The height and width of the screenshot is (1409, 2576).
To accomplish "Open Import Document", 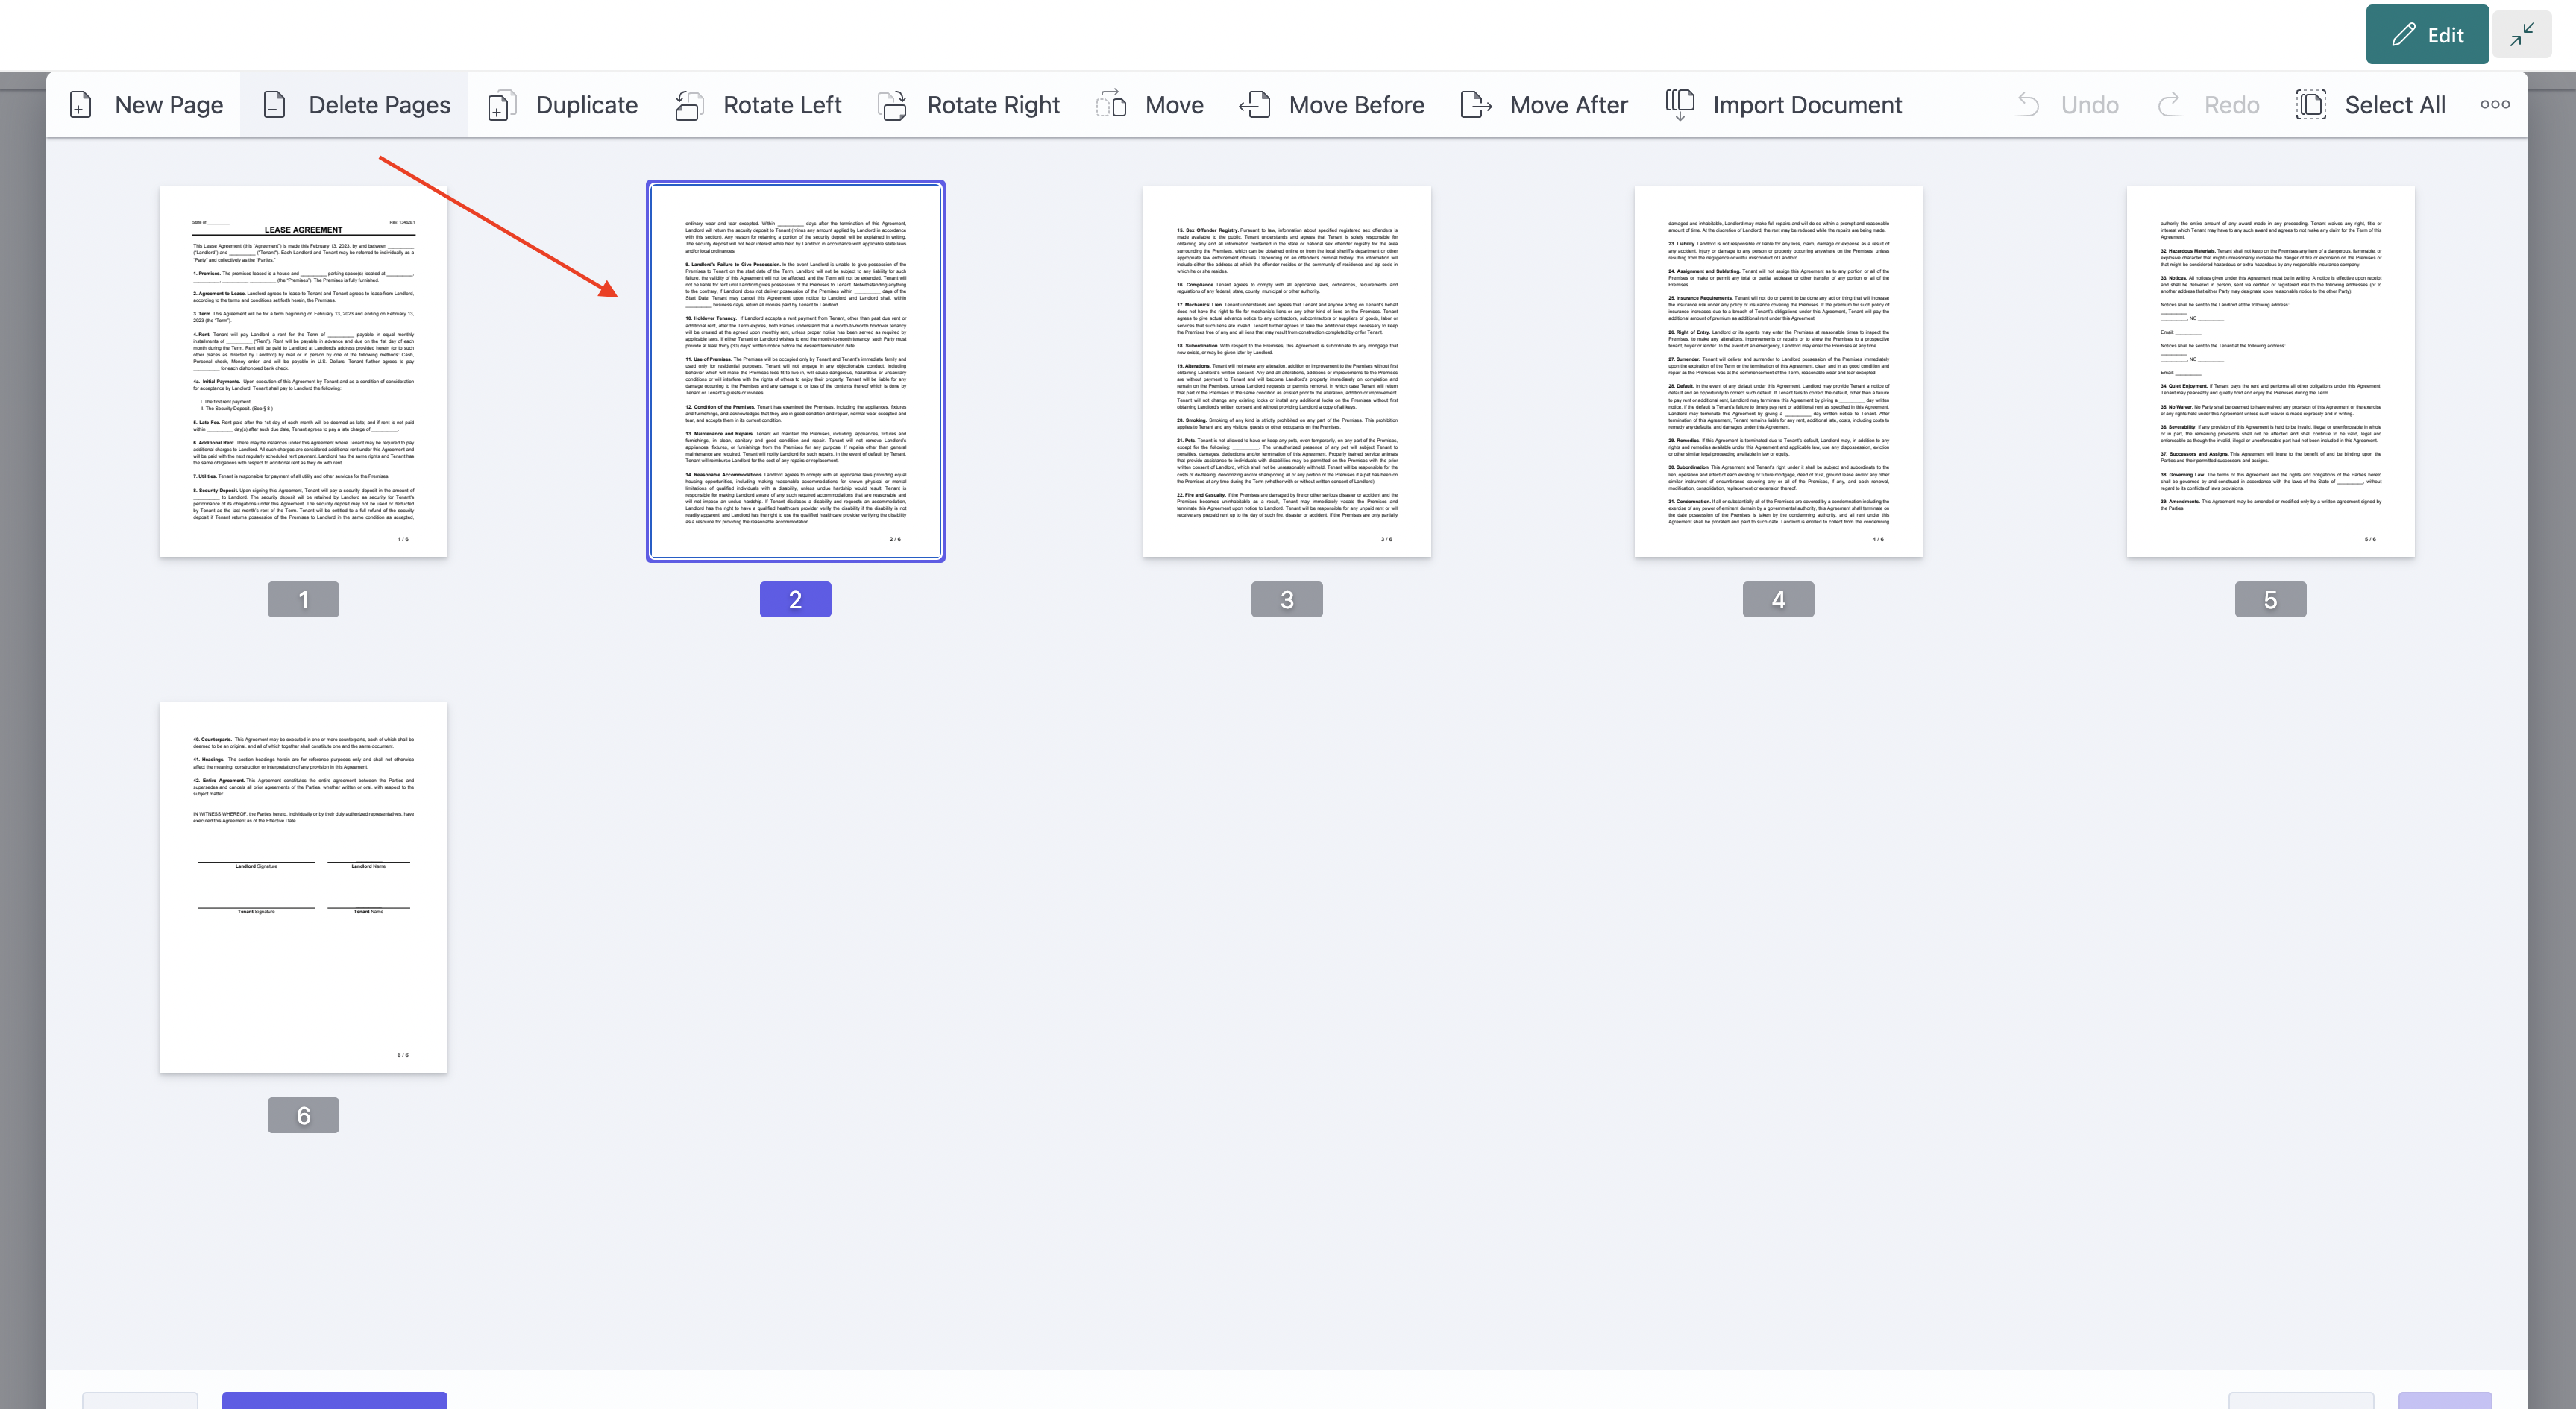I will point(1785,104).
